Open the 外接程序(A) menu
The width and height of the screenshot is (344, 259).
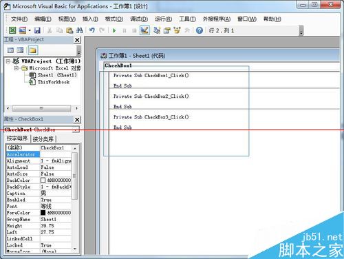click(217, 19)
